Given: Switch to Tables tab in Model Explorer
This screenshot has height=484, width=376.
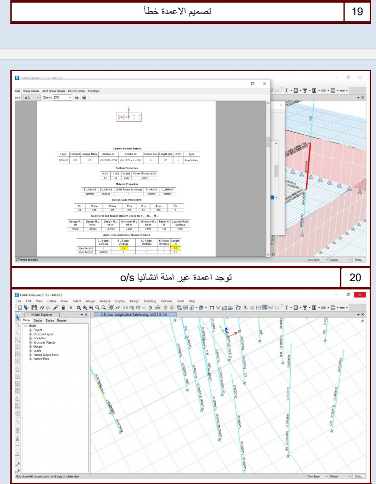Looking at the screenshot, I should 50,321.
